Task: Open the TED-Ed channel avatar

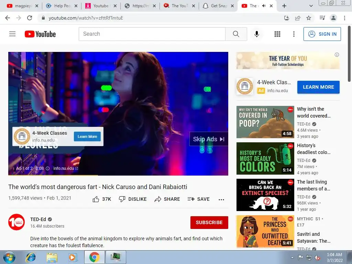Action: (16, 222)
